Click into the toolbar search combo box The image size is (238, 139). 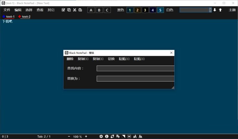(x=194, y=10)
